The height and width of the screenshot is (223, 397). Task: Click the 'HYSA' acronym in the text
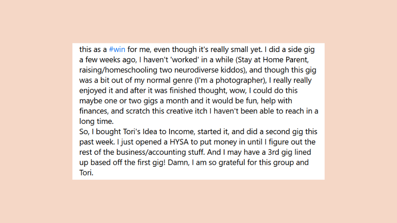click(179, 142)
